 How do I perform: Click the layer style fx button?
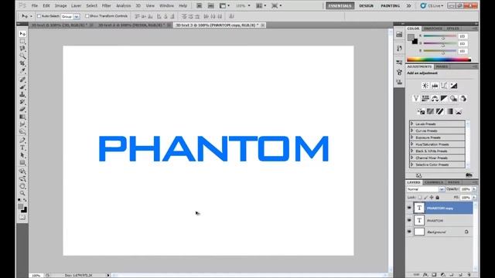pos(425,275)
